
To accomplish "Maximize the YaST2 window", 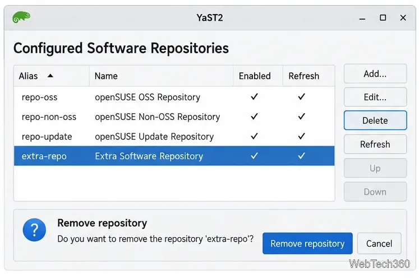I will (383, 17).
